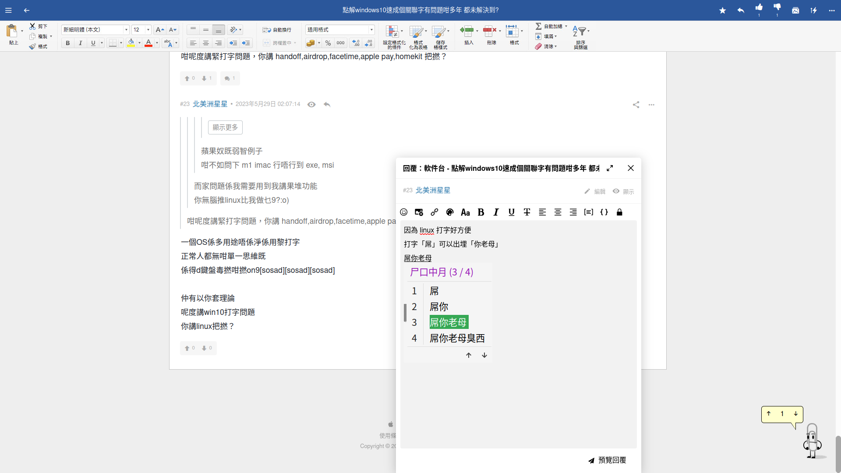Toggle the eye icon on post #23
Image resolution: width=841 pixels, height=473 pixels.
311,105
